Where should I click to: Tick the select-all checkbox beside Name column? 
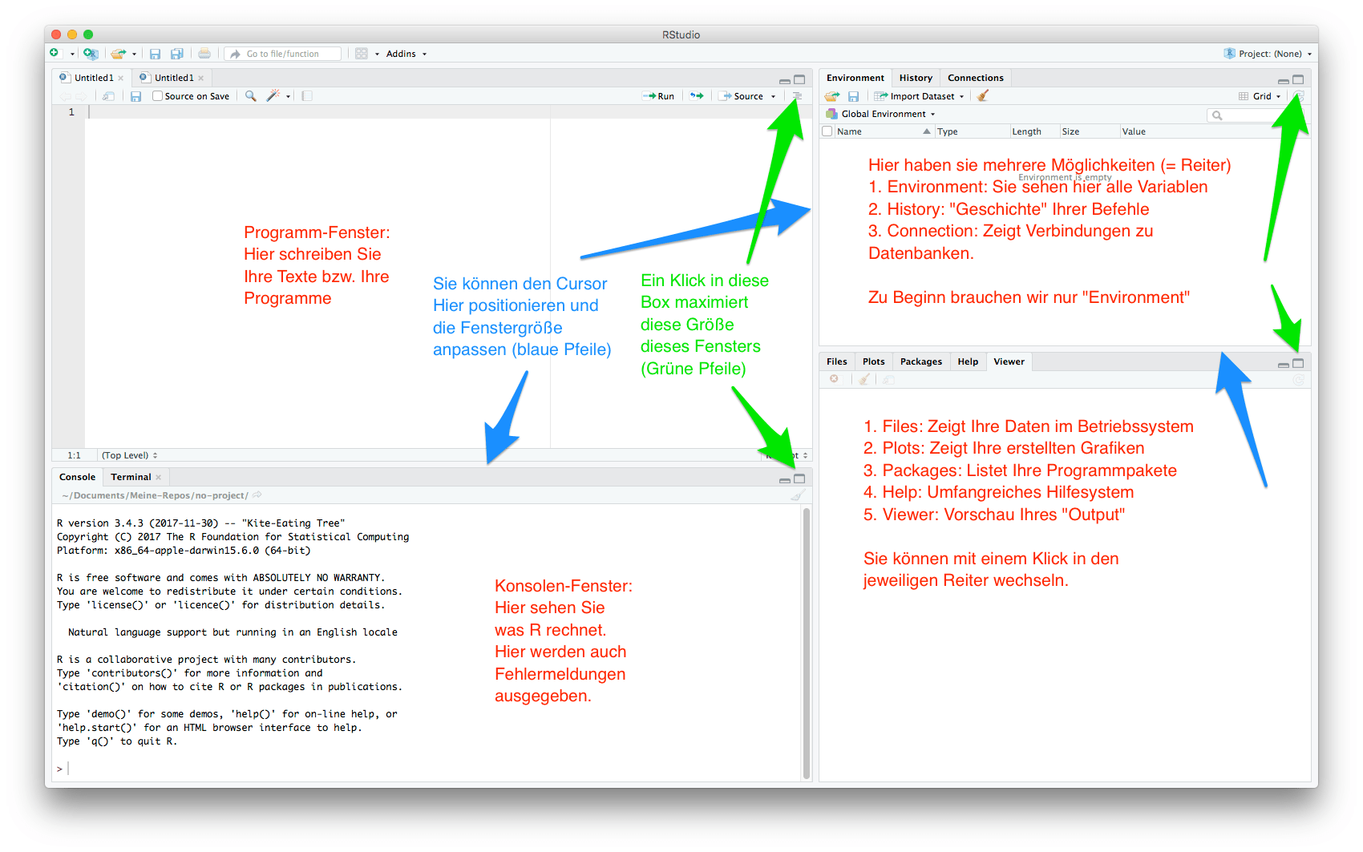pyautogui.click(x=827, y=131)
